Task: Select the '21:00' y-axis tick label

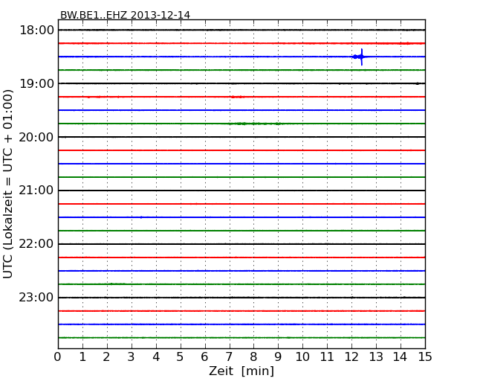Action: (36, 191)
